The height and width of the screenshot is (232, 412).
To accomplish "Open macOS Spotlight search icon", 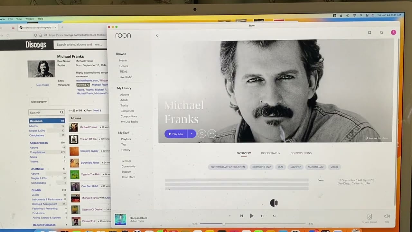I will (x=361, y=15).
